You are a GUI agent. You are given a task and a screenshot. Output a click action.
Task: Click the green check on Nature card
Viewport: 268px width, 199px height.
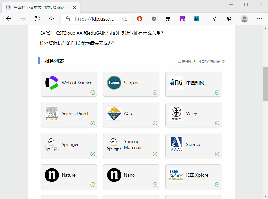[93, 185]
